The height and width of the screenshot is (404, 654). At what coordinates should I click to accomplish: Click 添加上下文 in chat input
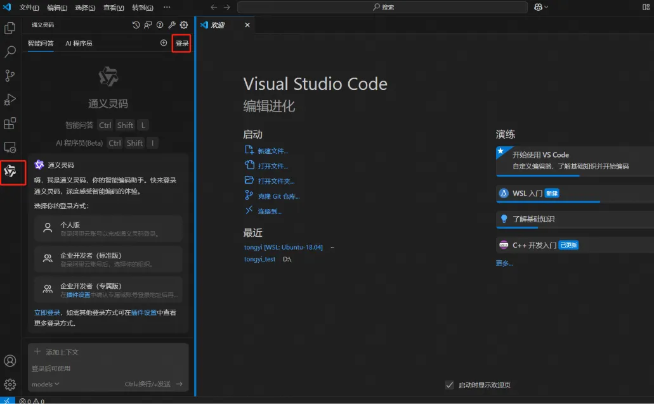[56, 352]
